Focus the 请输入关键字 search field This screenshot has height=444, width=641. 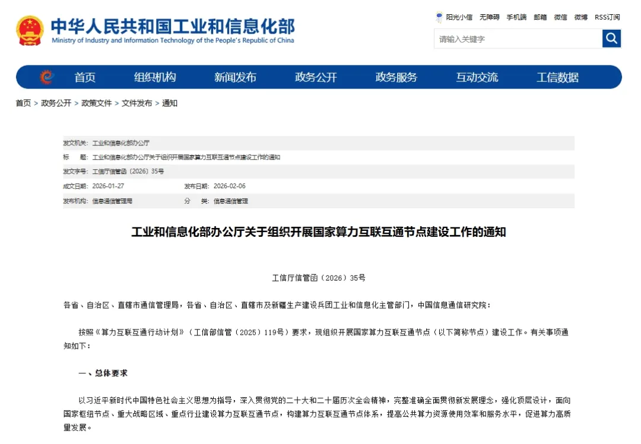(x=518, y=39)
